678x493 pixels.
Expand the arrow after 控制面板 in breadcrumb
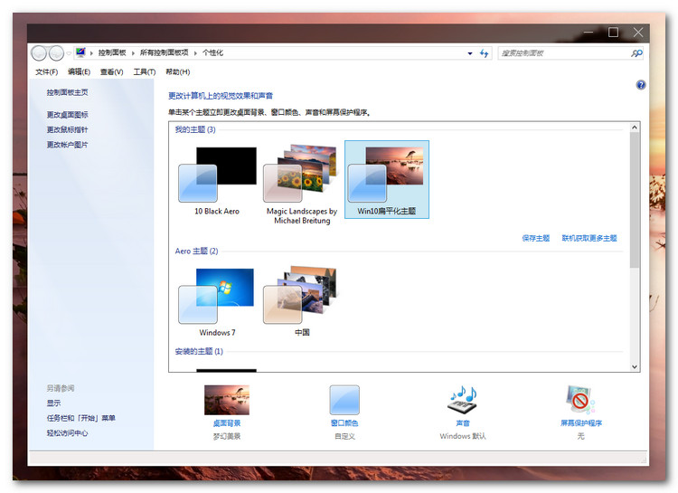(x=133, y=53)
